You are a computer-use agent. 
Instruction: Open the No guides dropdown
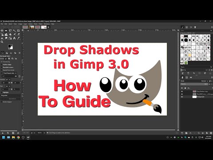[11, 96]
